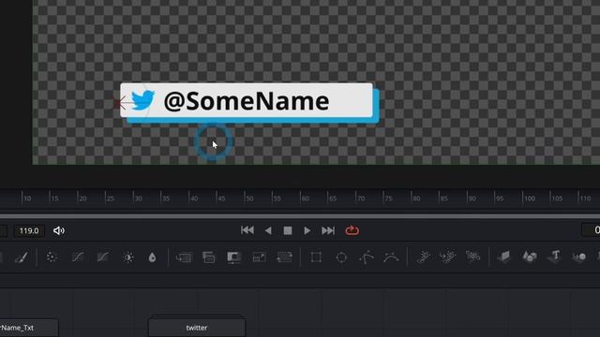Click the 119.0 frame number field
This screenshot has width=600, height=337.
coord(29,231)
